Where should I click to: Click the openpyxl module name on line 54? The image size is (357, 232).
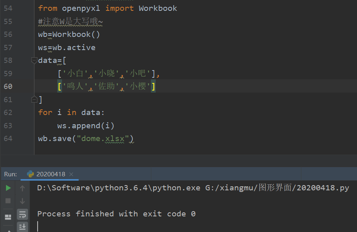[81, 9]
